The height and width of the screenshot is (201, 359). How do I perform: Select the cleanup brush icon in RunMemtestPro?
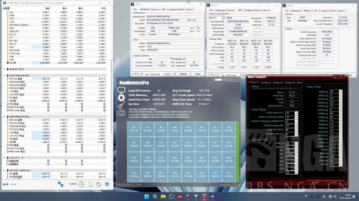[x=121, y=105]
